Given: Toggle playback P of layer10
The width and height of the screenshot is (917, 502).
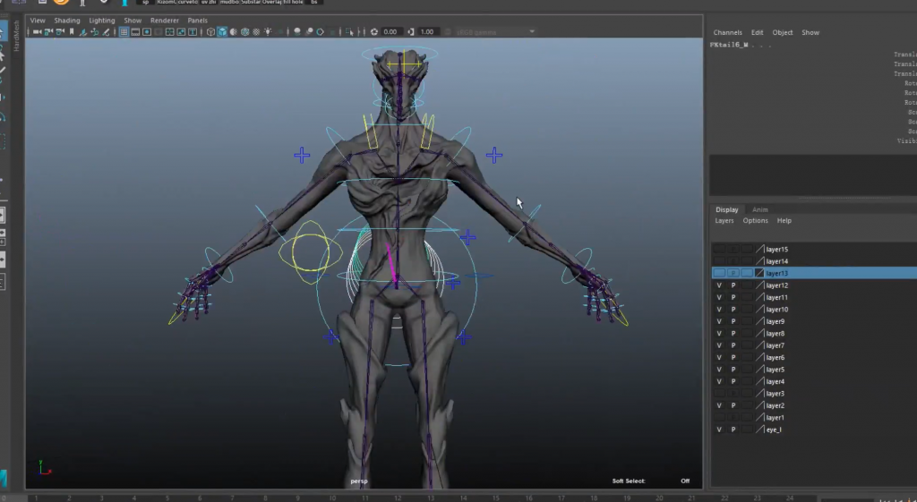Looking at the screenshot, I should tap(733, 309).
